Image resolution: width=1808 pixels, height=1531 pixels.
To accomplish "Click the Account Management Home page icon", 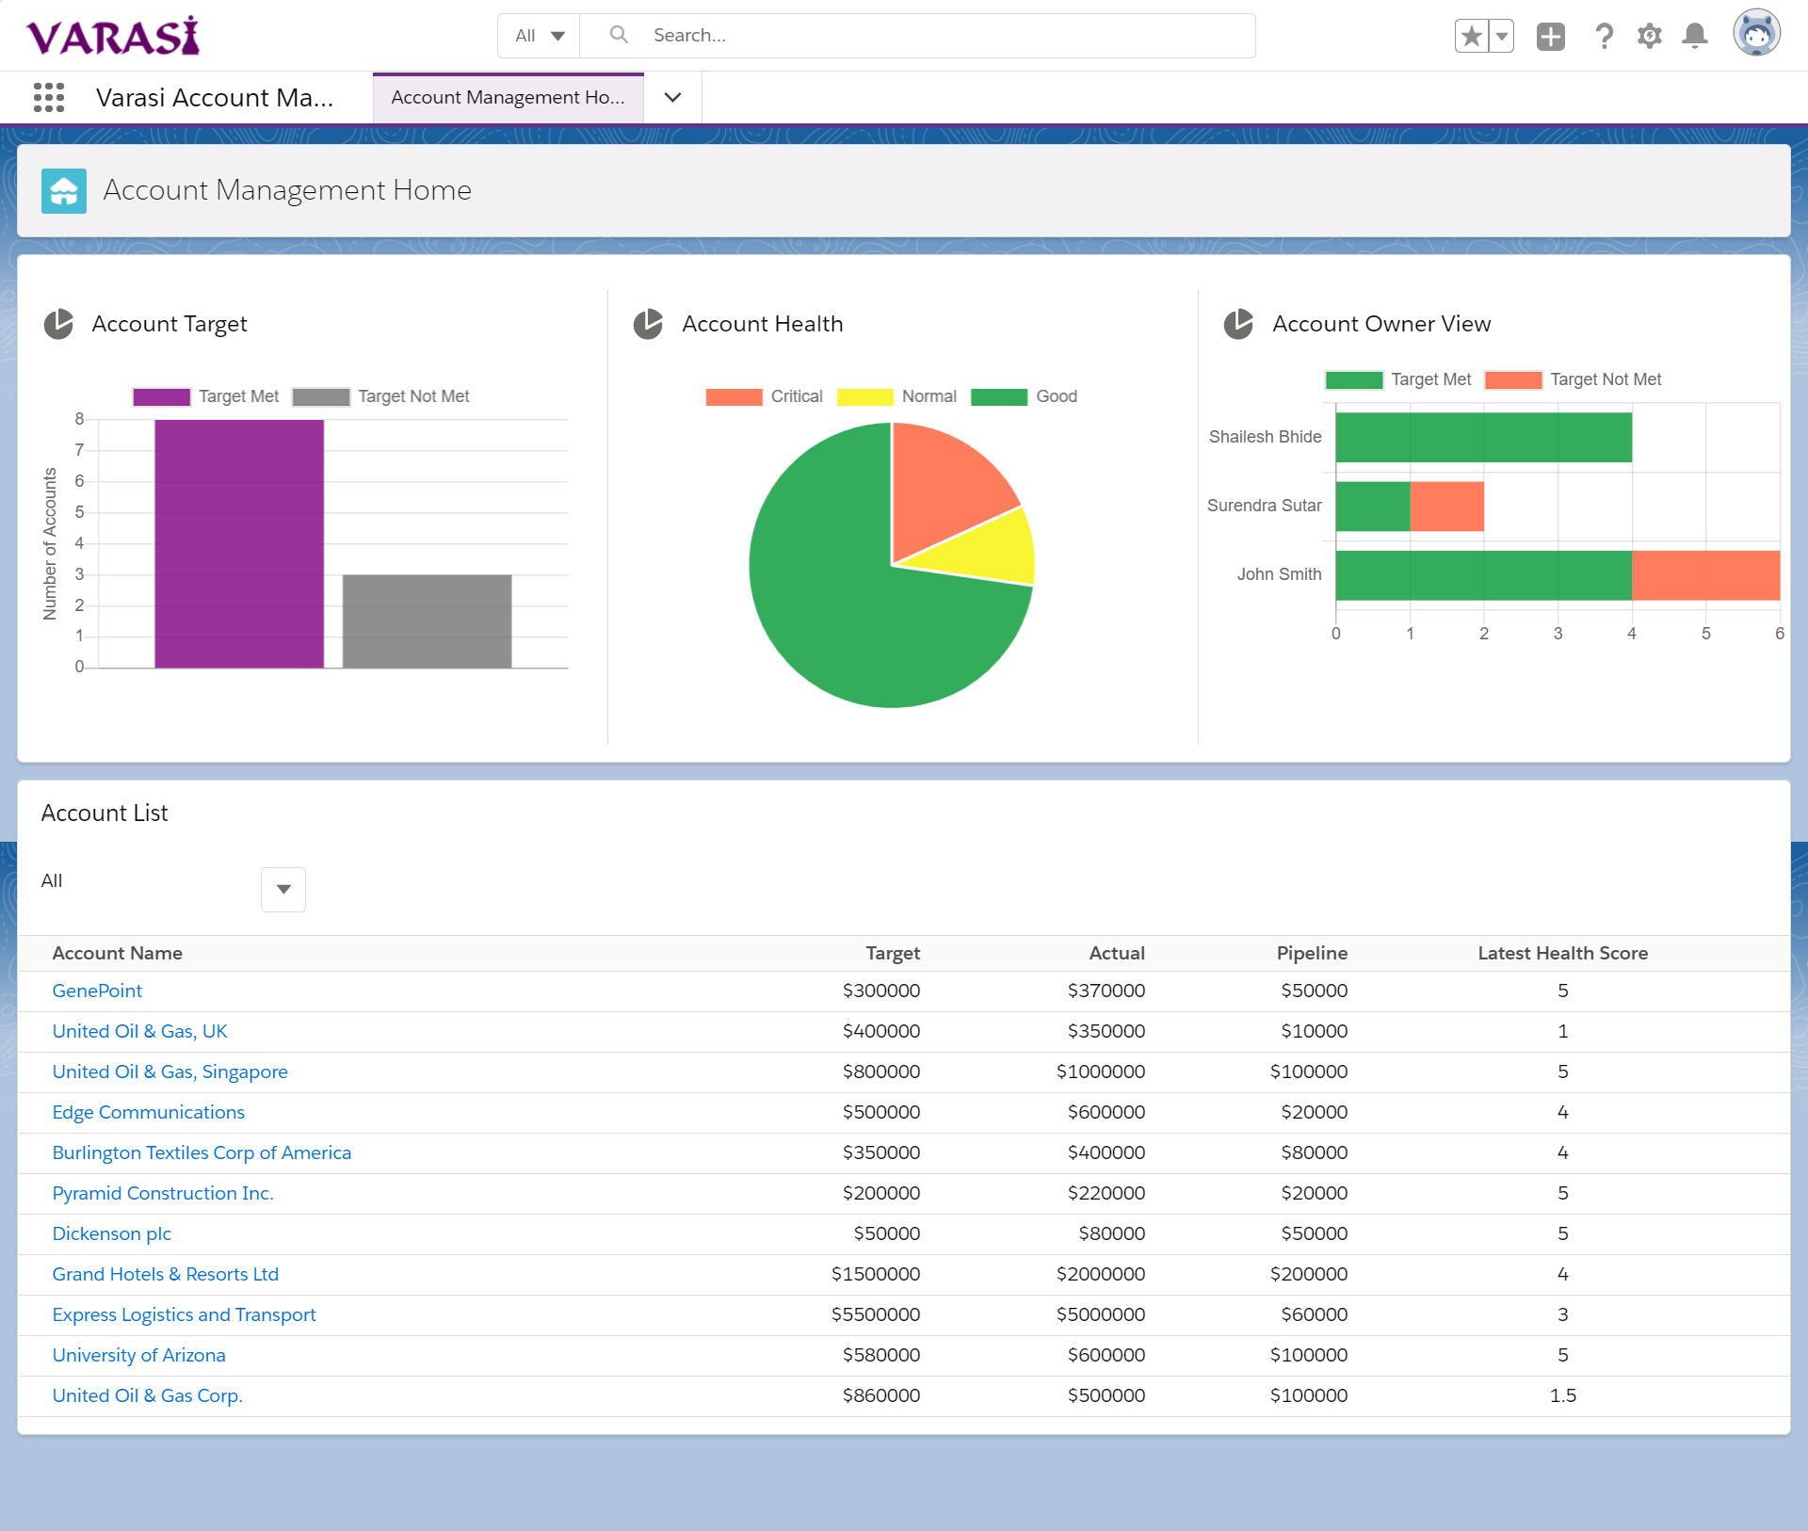I will [63, 190].
